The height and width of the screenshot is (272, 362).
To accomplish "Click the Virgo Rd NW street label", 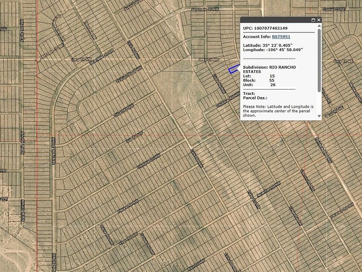I will pos(128,238).
